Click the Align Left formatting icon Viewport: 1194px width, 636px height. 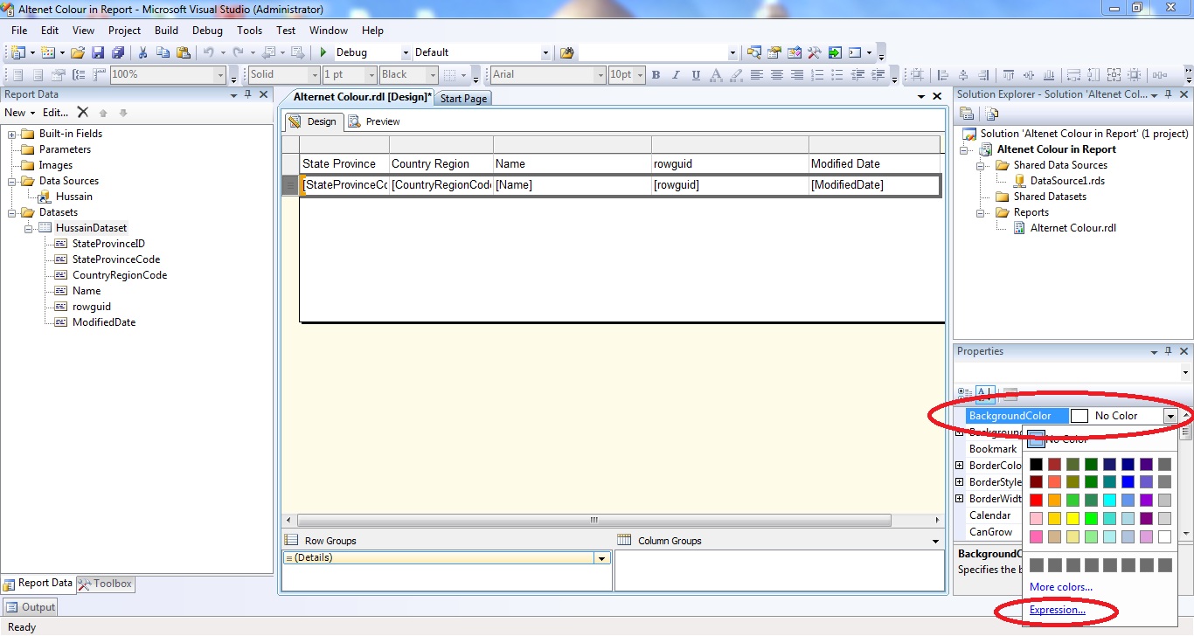point(756,74)
